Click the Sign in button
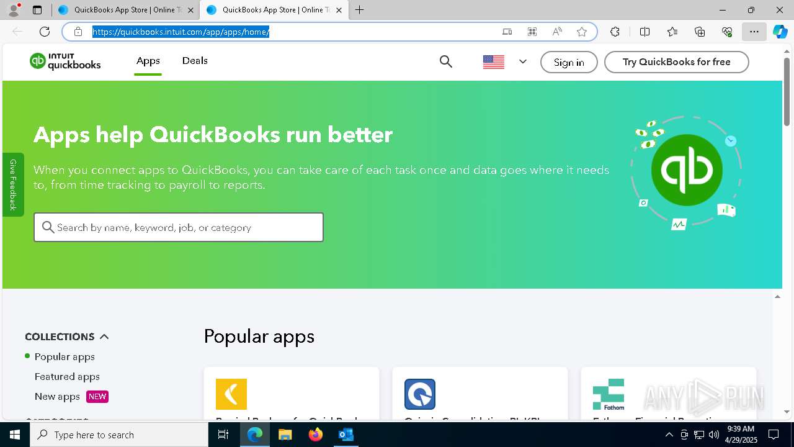794x447 pixels. [x=569, y=62]
